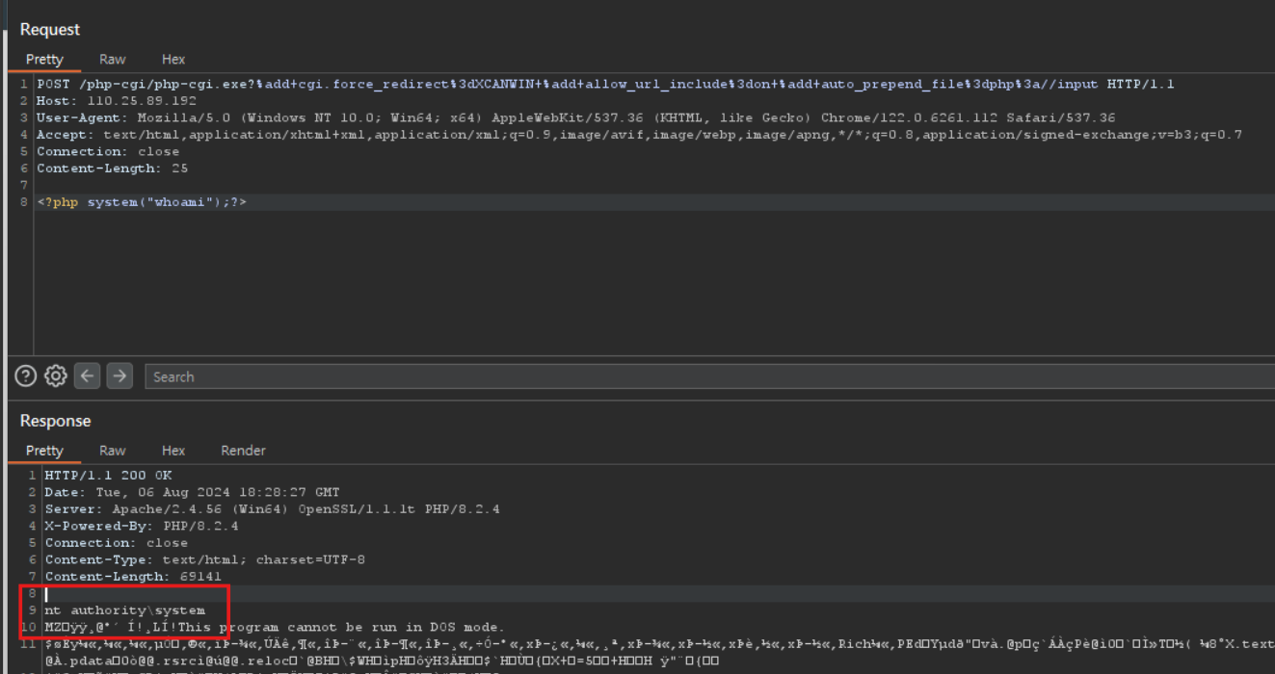Click the Content-Length: 69141 response line
The width and height of the screenshot is (1275, 674).
[133, 576]
